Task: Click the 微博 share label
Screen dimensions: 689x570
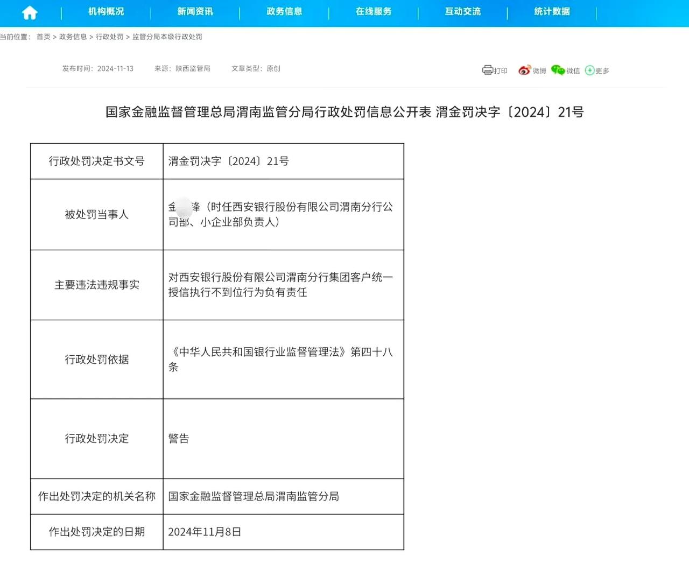Action: click(x=539, y=71)
